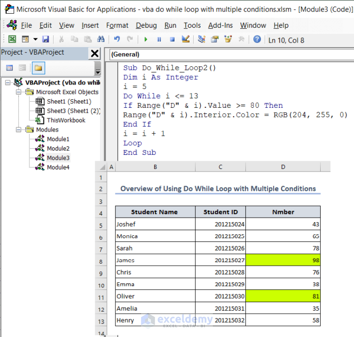Collapse the VBAProject root tree node
The width and height of the screenshot is (354, 337).
(x=8, y=82)
